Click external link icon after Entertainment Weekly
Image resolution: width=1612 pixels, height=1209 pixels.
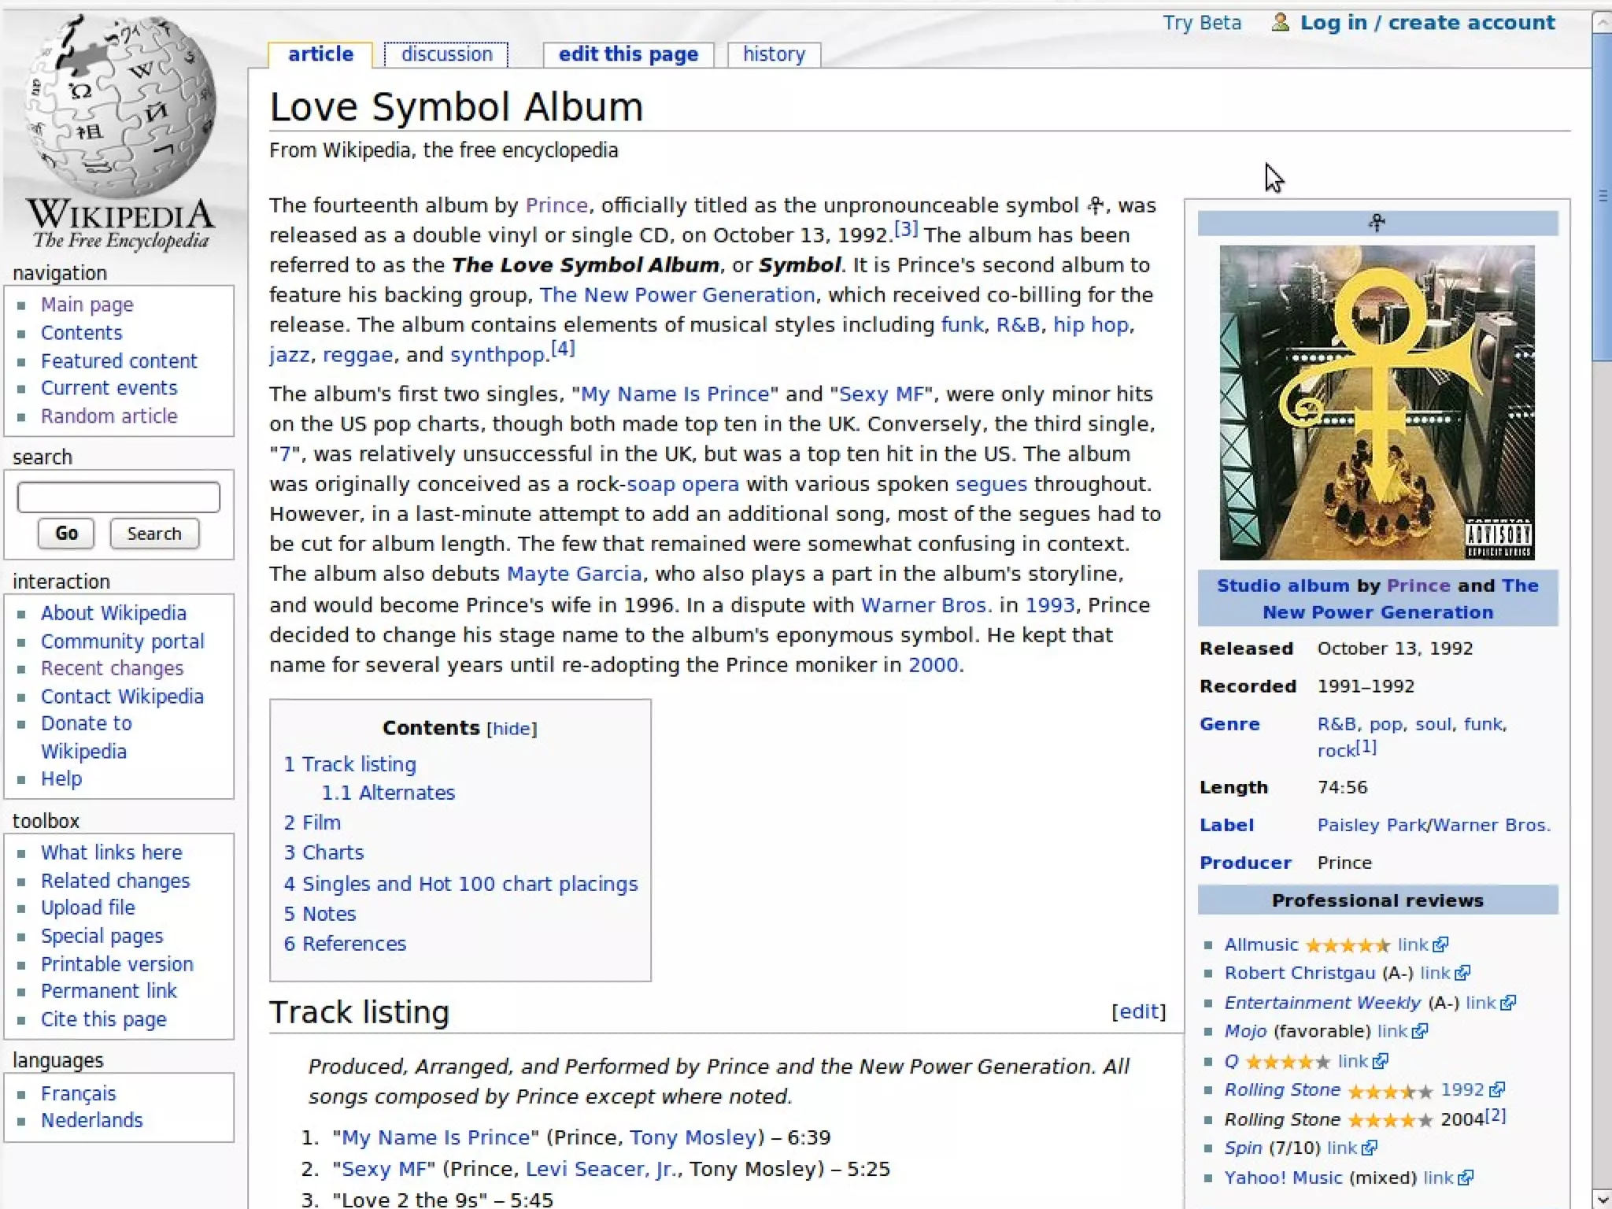(1508, 1003)
